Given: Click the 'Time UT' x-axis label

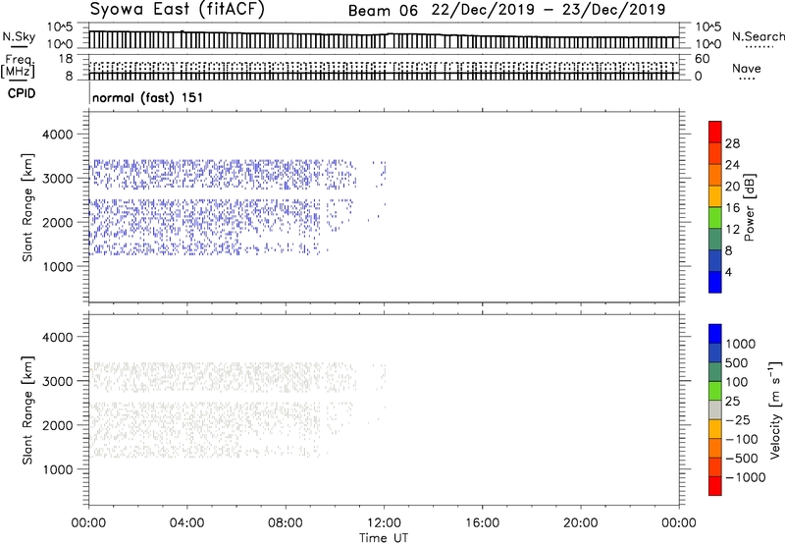Looking at the screenshot, I should [384, 538].
